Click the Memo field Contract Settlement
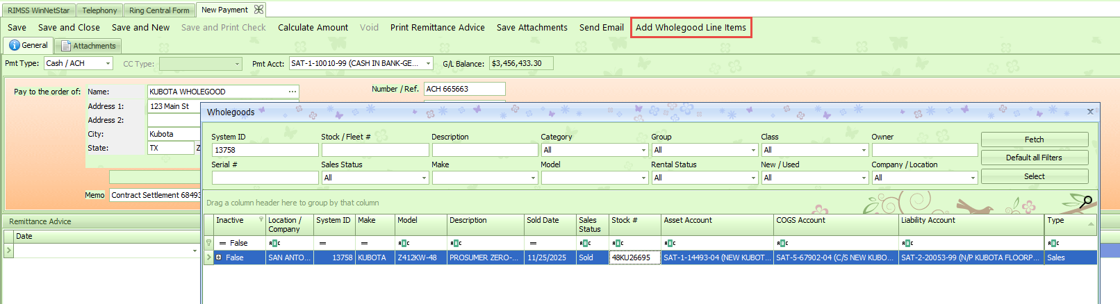This screenshot has width=1120, height=304. [x=155, y=195]
